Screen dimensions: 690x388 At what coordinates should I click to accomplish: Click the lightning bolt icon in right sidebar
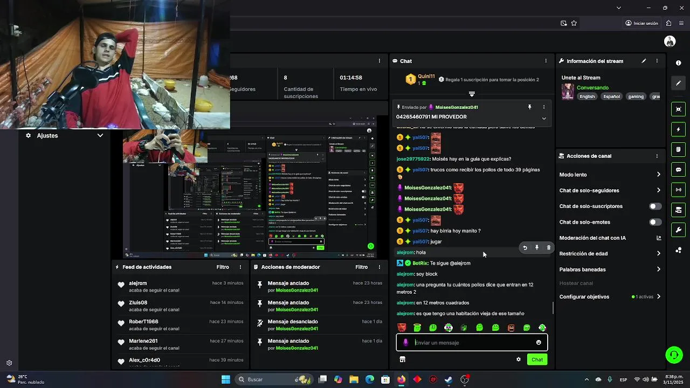678,130
